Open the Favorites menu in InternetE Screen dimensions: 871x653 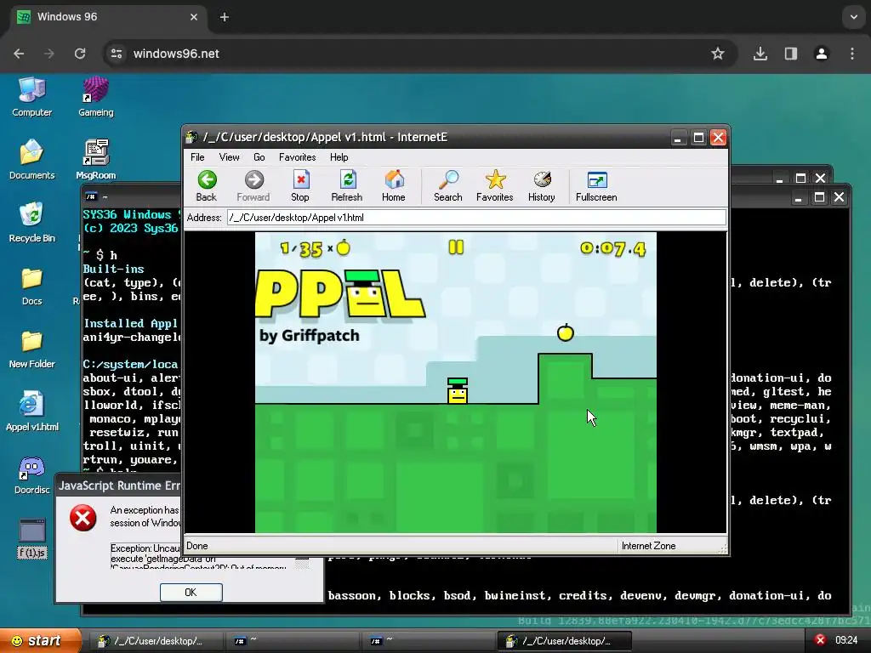coord(297,157)
